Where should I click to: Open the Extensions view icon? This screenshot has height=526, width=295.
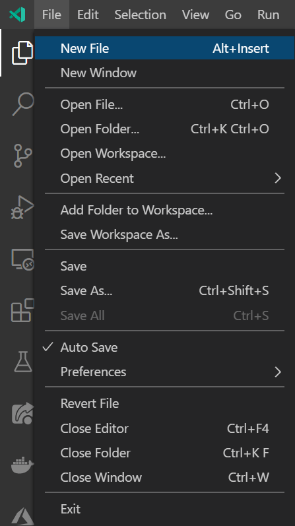pyautogui.click(x=22, y=310)
